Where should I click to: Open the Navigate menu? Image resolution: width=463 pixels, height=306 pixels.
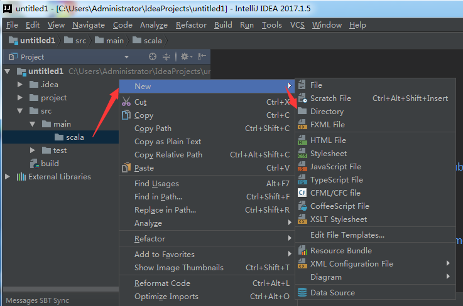click(x=89, y=25)
